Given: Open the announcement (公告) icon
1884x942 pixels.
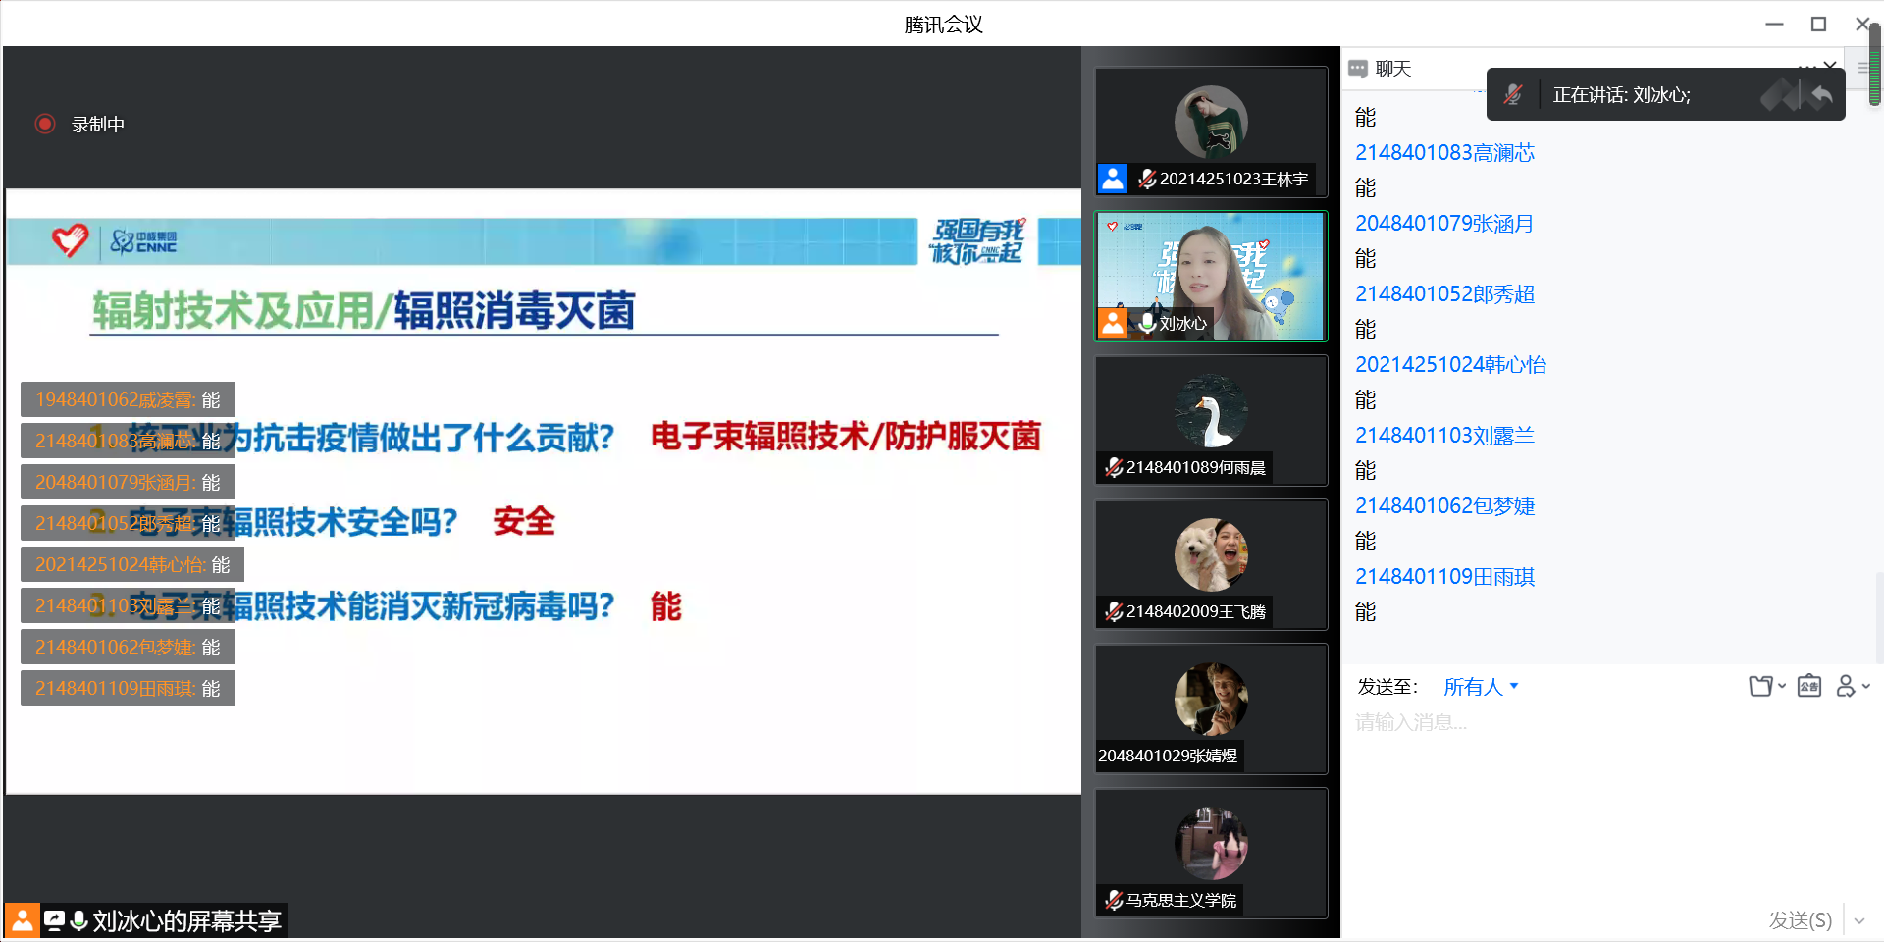Looking at the screenshot, I should tap(1809, 686).
